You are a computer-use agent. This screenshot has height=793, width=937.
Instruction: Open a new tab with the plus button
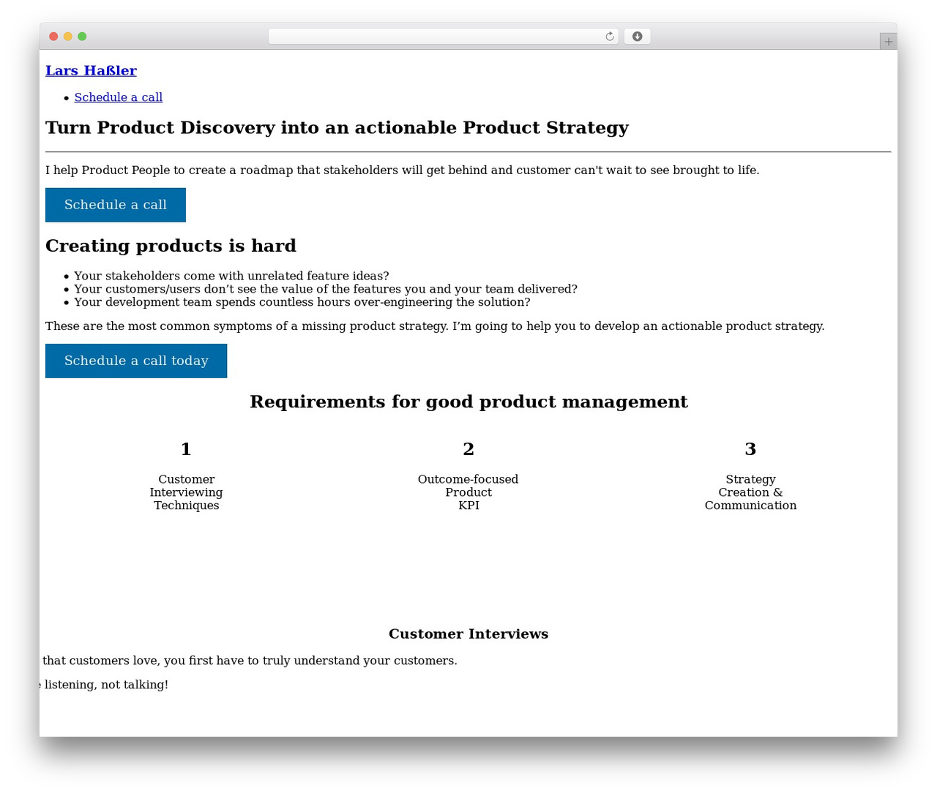point(888,42)
